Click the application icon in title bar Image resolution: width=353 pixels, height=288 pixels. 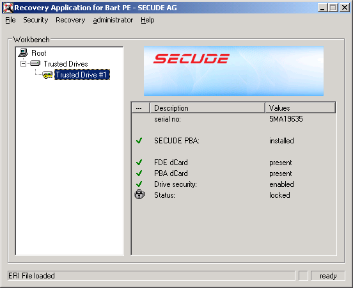(x=8, y=8)
